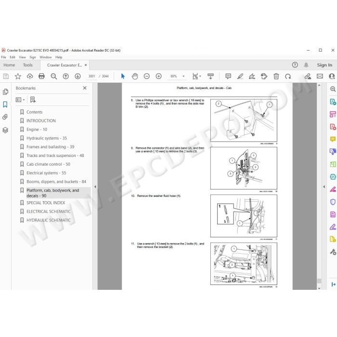The width and height of the screenshot is (337, 337).
Task: Open the Page Thumbnails panel
Action: click(5, 92)
